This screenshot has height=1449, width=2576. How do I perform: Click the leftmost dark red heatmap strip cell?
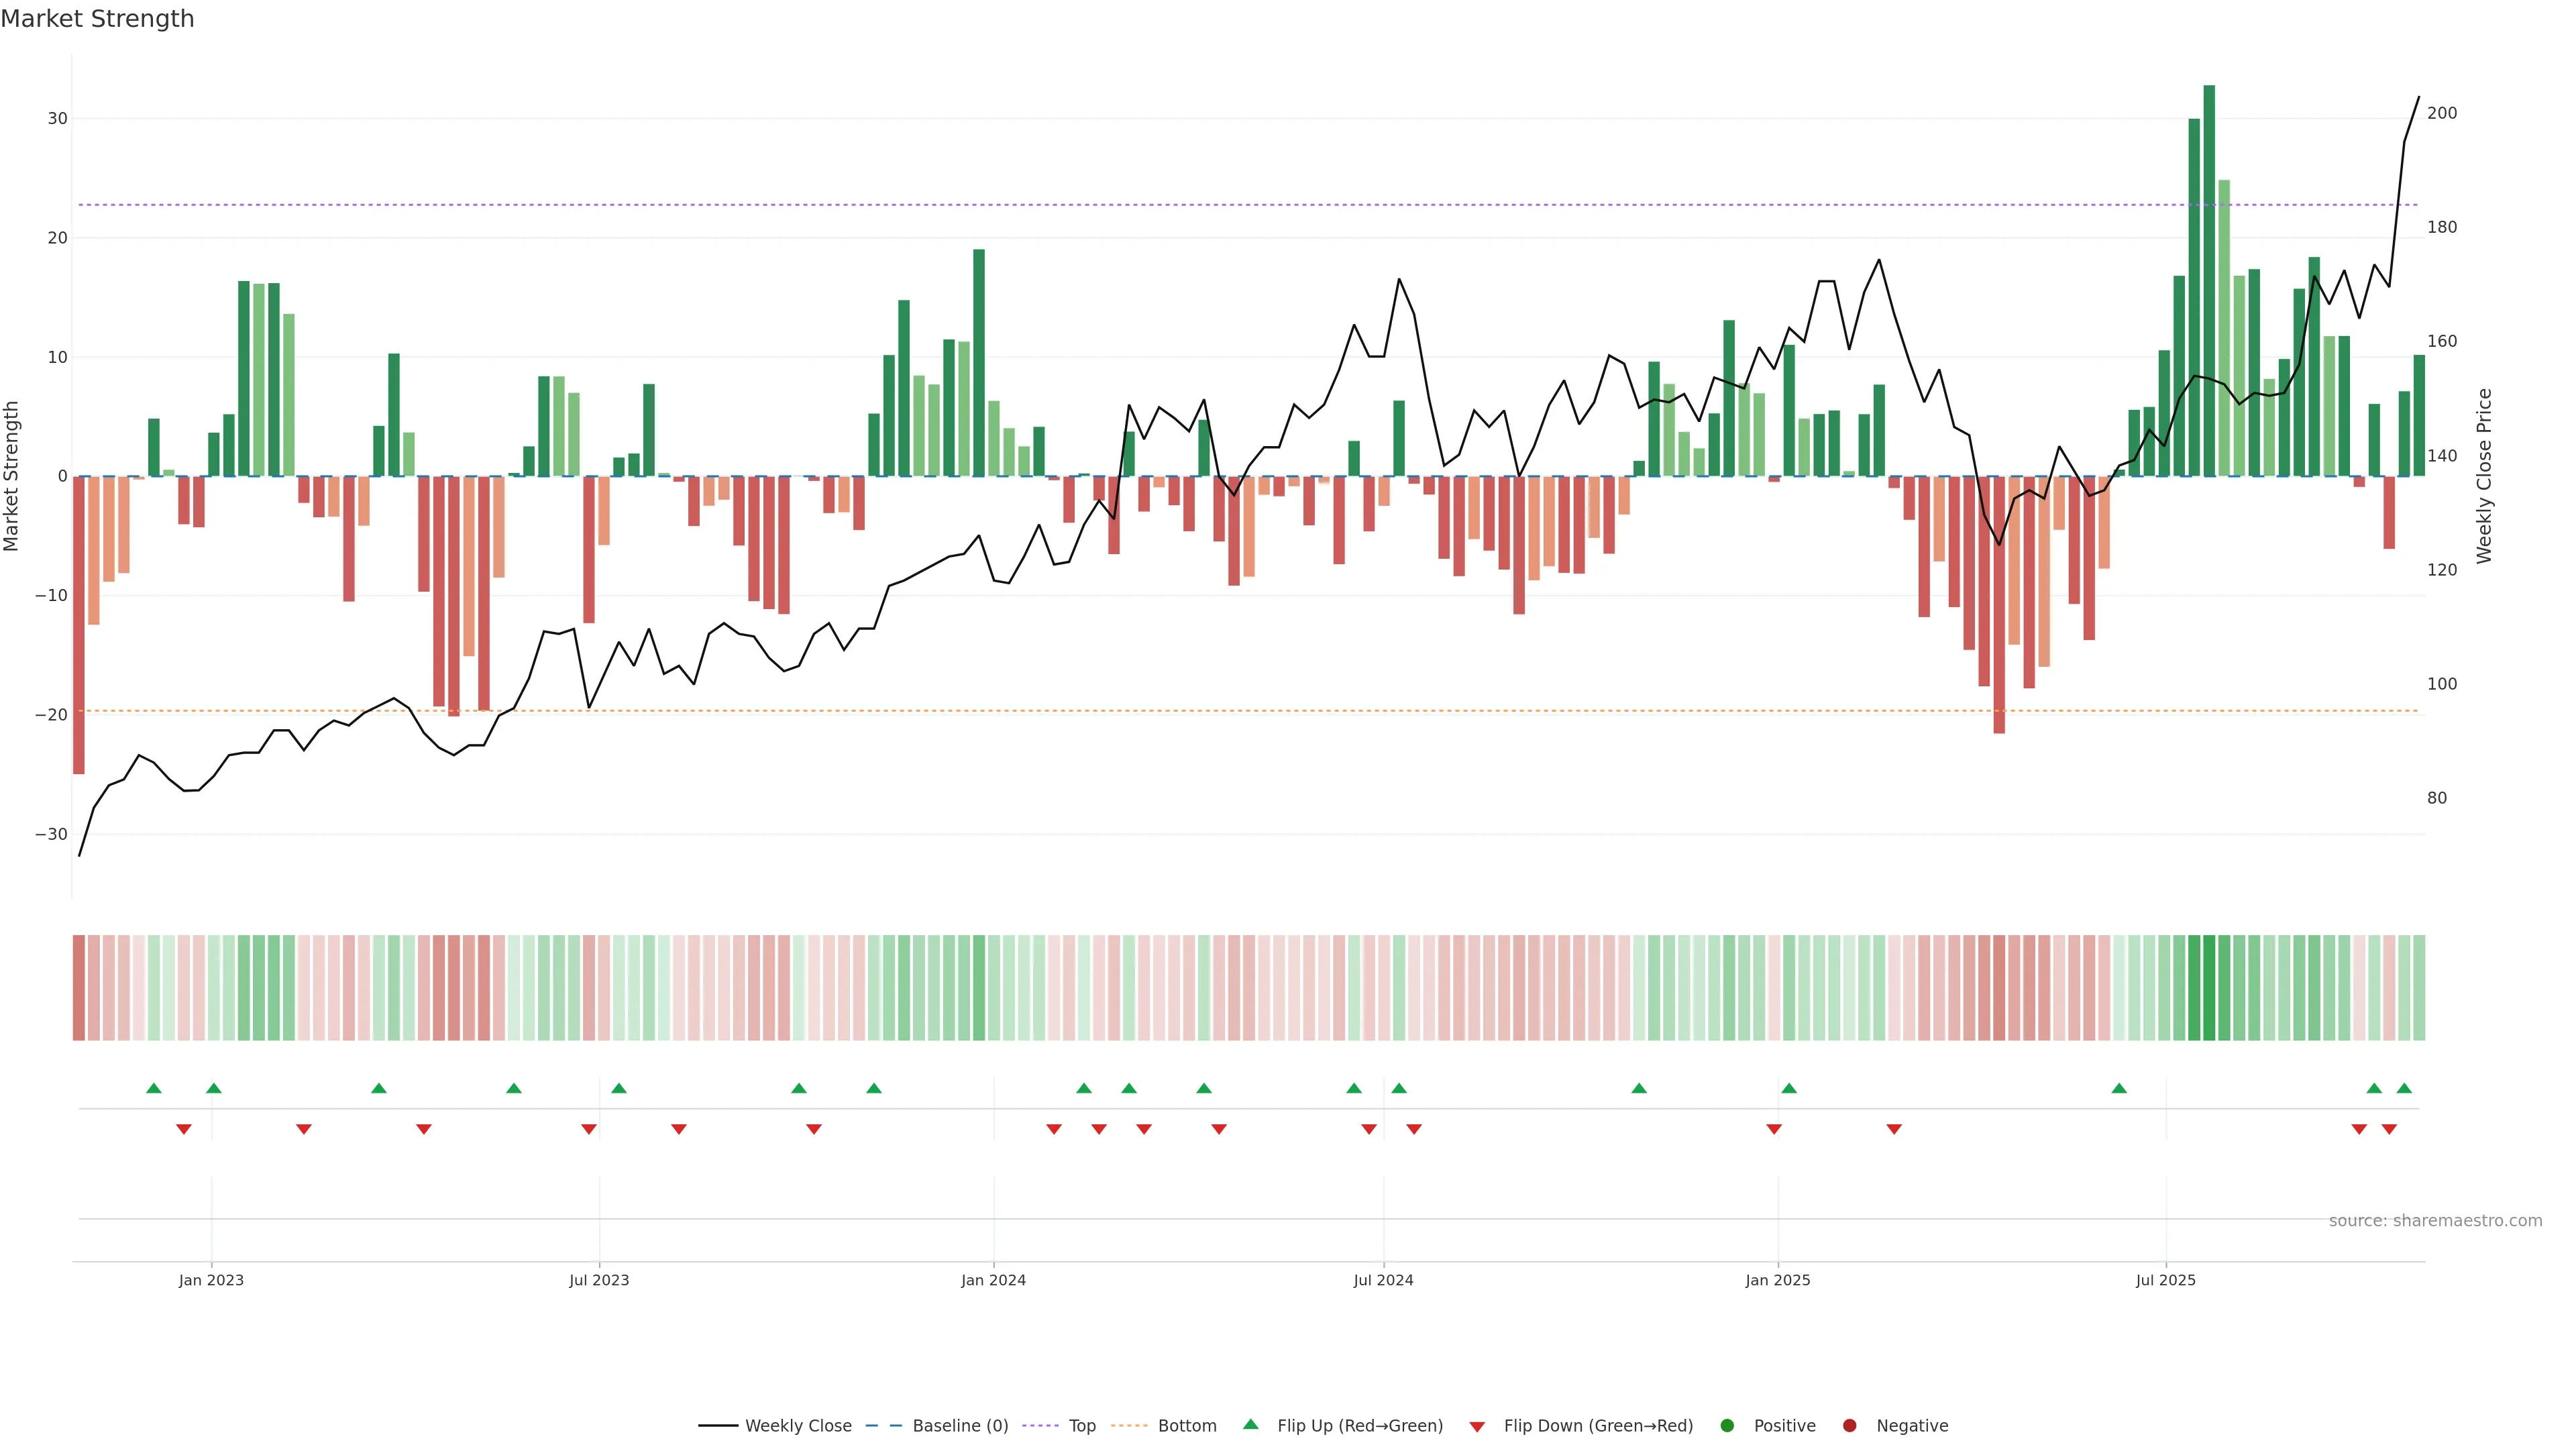click(79, 987)
